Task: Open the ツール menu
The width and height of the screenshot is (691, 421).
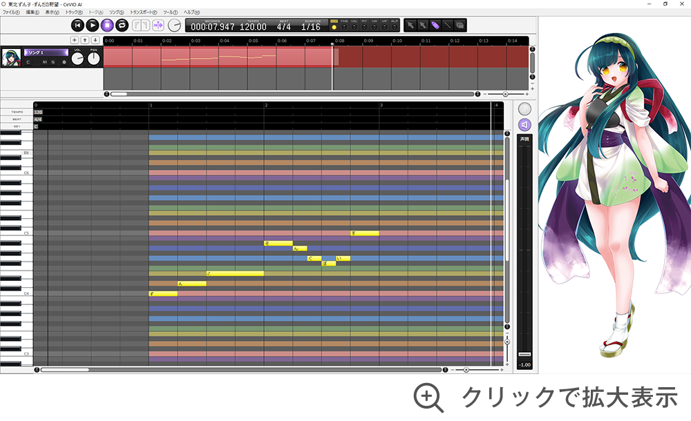Action: pyautogui.click(x=170, y=12)
